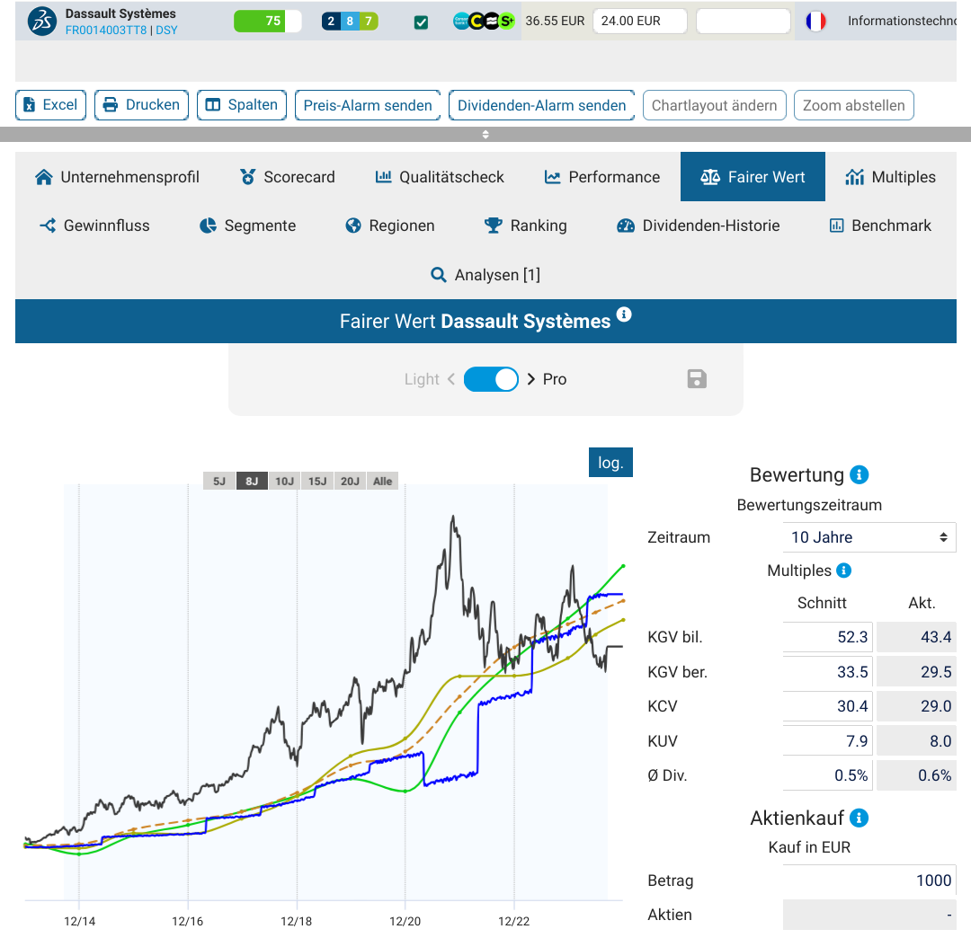Click the green score bar showing 75
971x938 pixels.
click(x=268, y=21)
